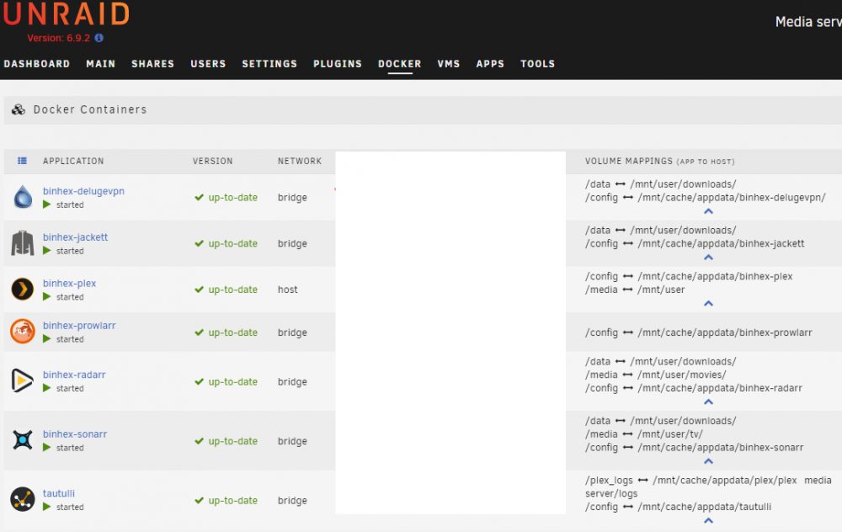Click the 'bridge' network value for tautulli

click(x=292, y=501)
